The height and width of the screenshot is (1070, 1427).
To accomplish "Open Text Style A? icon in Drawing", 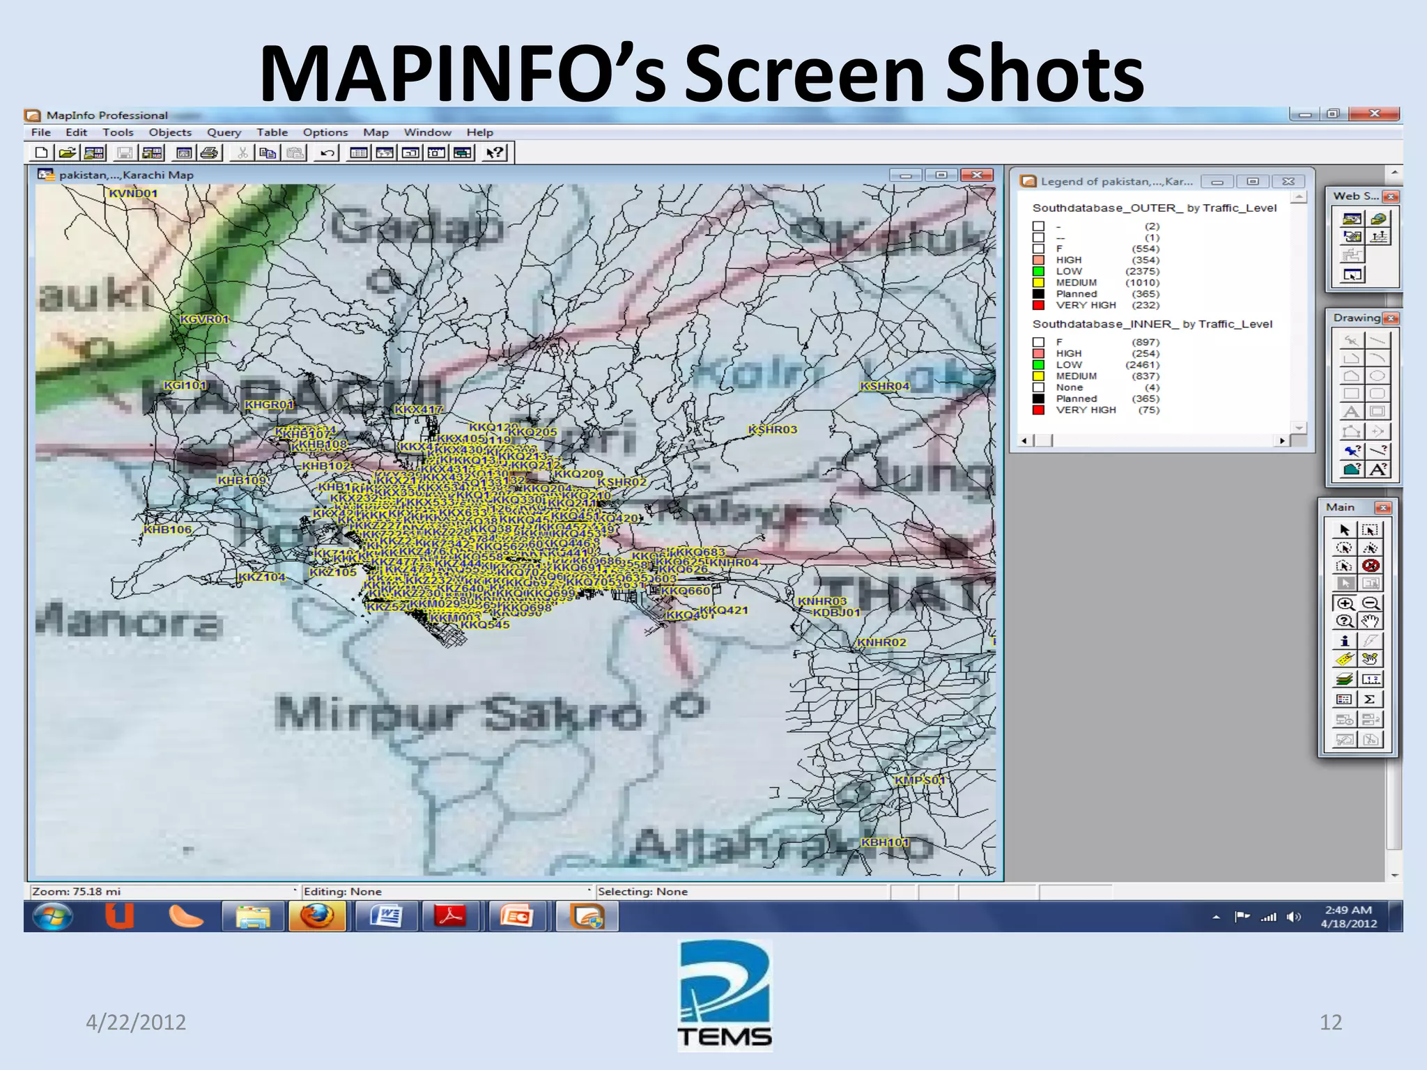I will point(1378,469).
